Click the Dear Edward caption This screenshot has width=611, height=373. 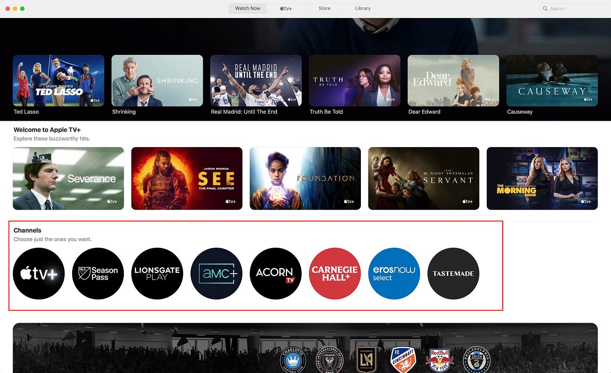pyautogui.click(x=424, y=112)
